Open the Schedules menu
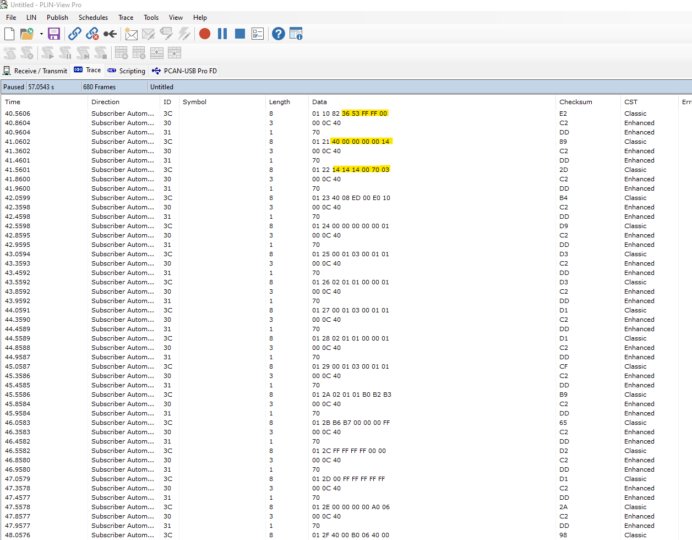 pos(93,17)
